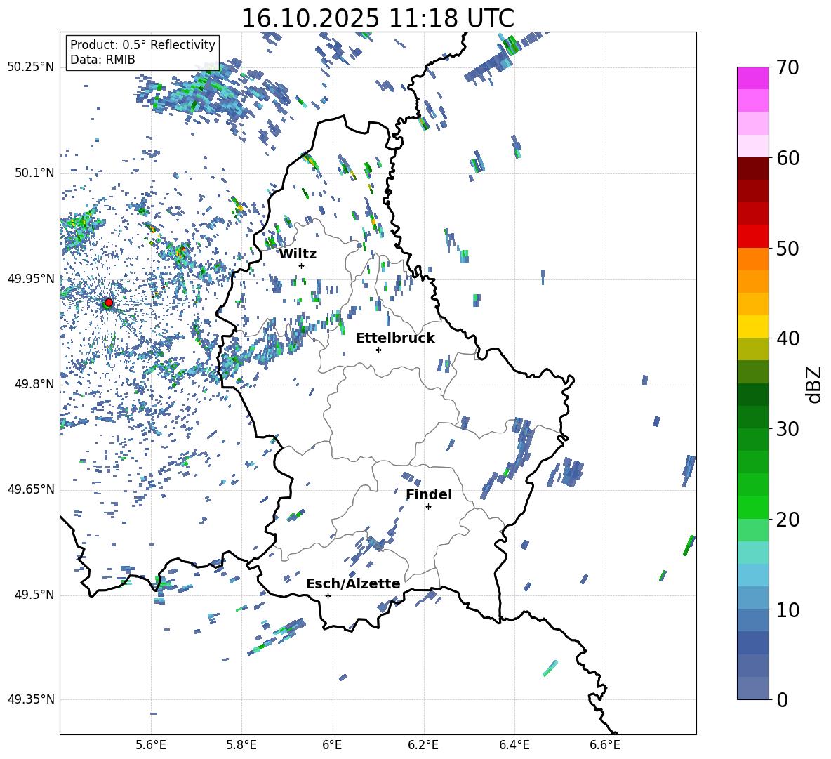Image resolution: width=831 pixels, height=759 pixels.
Task: Click the Findel station cross marker
Action: [428, 506]
